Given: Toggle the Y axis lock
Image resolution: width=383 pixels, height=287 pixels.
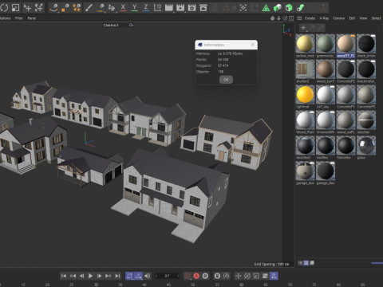Looking at the screenshot, I should click(135, 8).
